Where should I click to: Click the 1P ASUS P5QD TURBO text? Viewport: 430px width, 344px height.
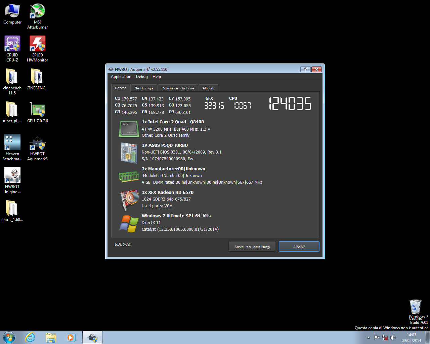click(165, 145)
